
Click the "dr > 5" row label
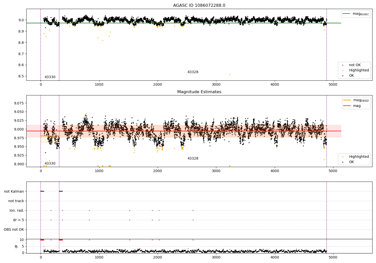point(19,220)
